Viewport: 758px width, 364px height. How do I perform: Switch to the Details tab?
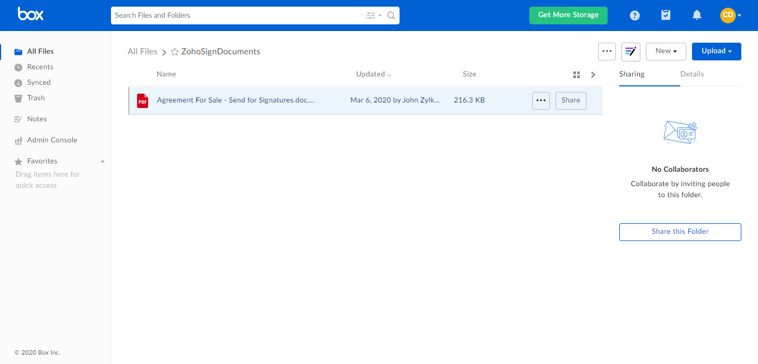coord(692,74)
